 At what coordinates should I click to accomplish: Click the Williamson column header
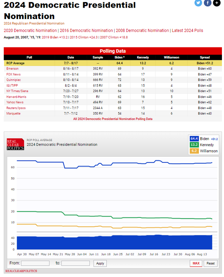[x=172, y=57]
